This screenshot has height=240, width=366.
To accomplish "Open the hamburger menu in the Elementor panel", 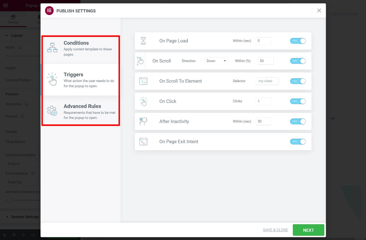I will (x=5, y=5).
